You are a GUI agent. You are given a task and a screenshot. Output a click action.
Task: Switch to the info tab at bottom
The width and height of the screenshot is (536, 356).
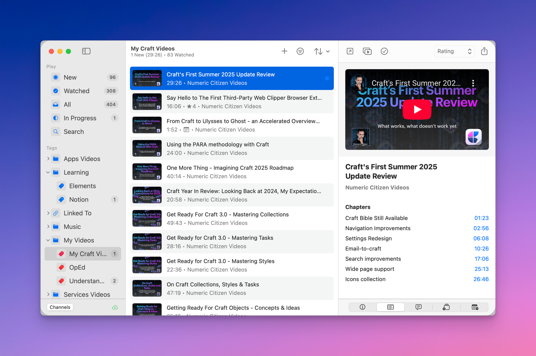362,307
